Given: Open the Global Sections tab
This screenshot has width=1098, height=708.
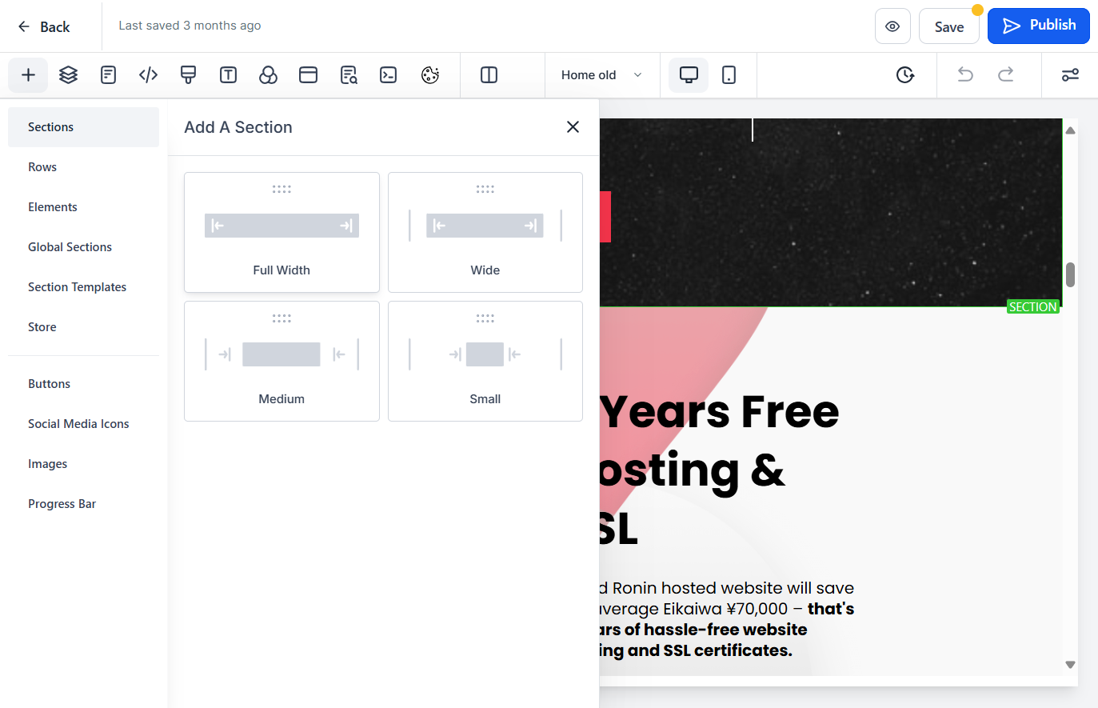Looking at the screenshot, I should [83, 247].
